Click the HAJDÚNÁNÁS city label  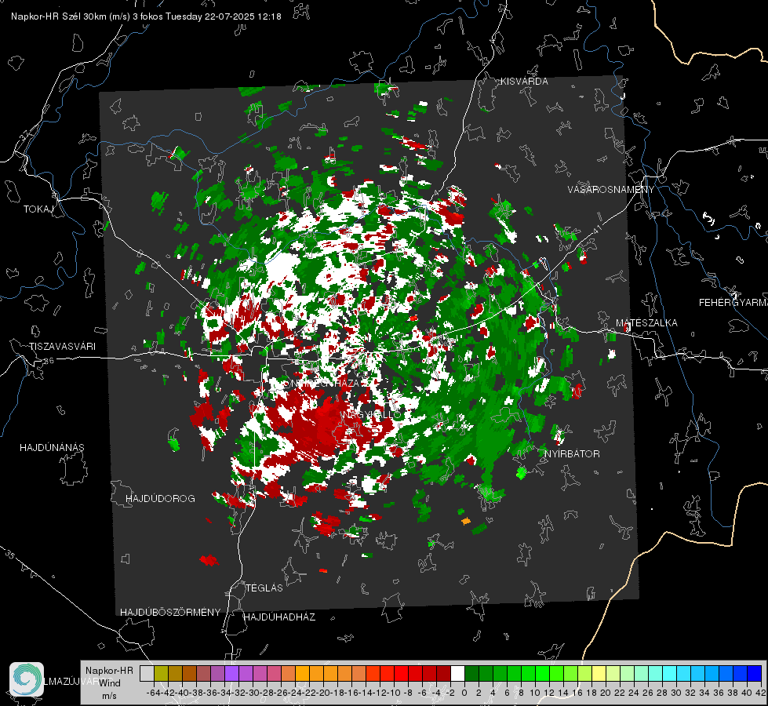52,447
